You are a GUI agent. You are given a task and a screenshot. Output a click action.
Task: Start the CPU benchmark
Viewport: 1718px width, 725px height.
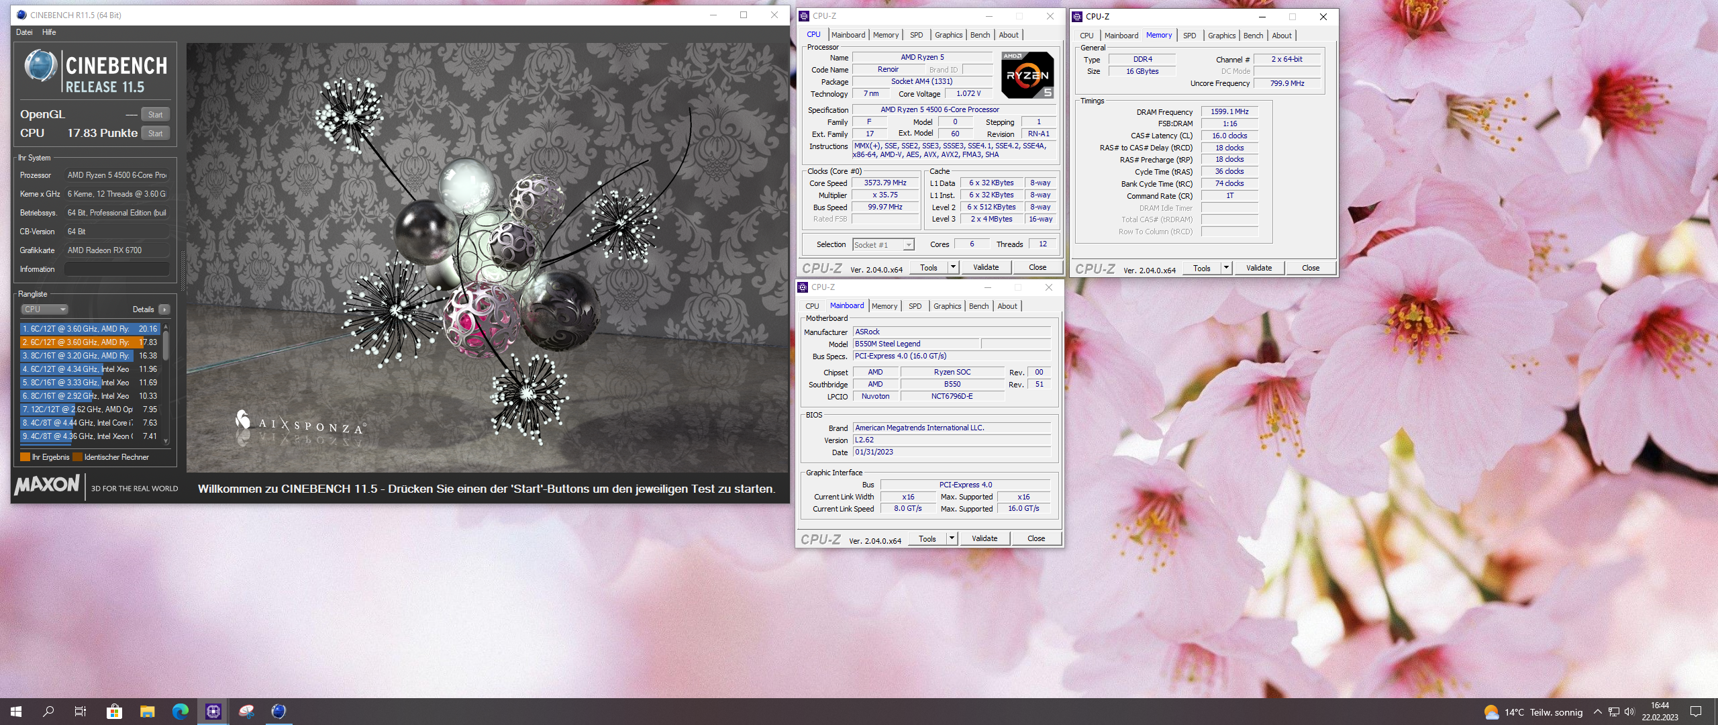(x=156, y=134)
